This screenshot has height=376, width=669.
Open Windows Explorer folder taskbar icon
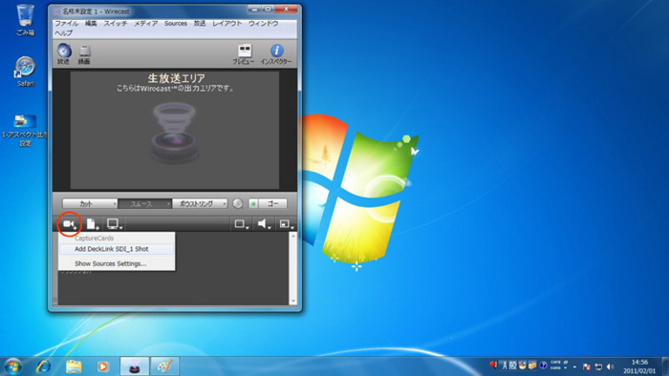(74, 366)
